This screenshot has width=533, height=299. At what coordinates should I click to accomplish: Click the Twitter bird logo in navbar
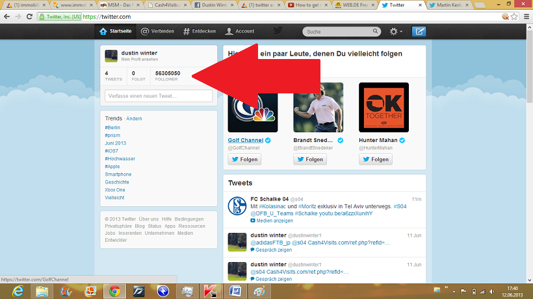[x=278, y=30]
